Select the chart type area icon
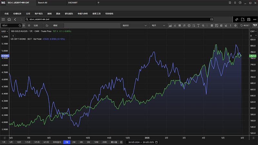258x145 pixels. [170, 25]
